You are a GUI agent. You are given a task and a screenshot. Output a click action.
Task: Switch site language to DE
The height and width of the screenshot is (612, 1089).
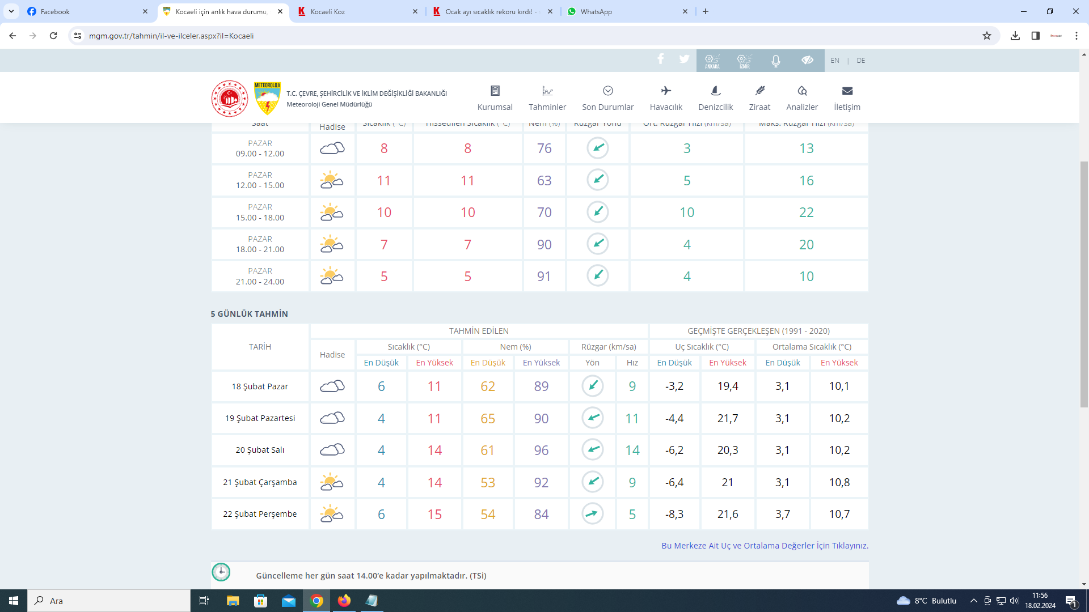pos(861,61)
